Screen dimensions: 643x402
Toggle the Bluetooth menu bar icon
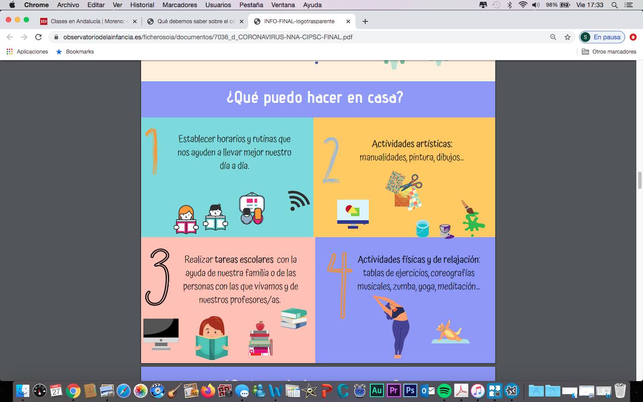[510, 5]
